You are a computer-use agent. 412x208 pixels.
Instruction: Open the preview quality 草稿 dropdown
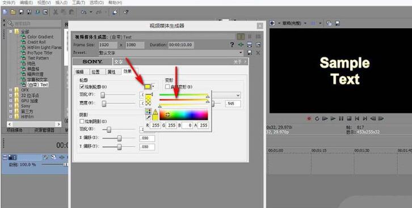pos(305,23)
